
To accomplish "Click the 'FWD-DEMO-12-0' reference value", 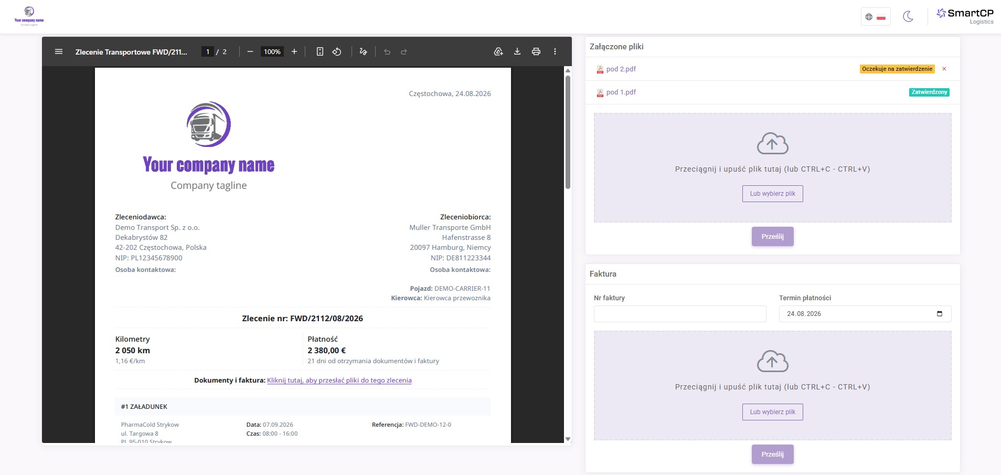I will coord(428,425).
